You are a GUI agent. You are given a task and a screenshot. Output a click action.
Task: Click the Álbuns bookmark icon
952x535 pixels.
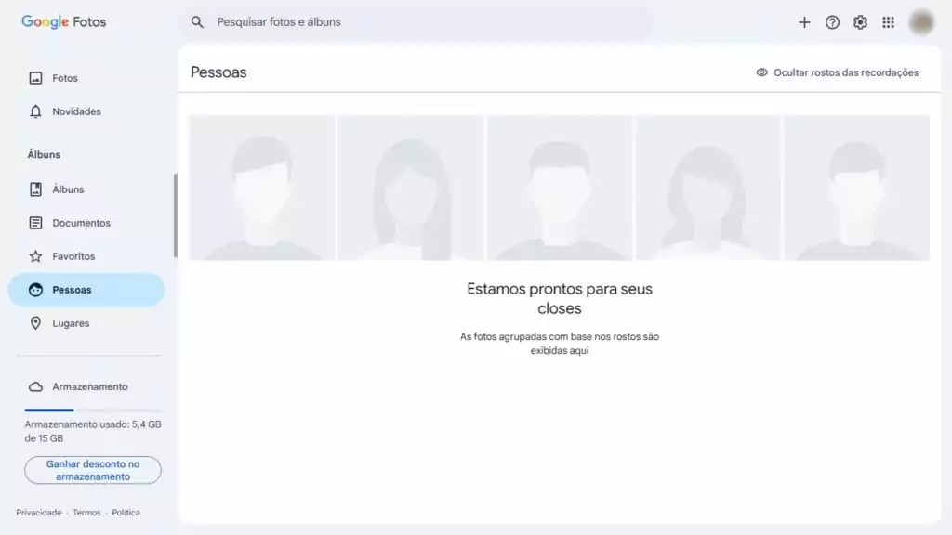coord(36,189)
